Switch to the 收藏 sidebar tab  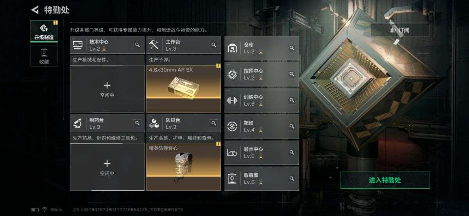click(x=44, y=56)
